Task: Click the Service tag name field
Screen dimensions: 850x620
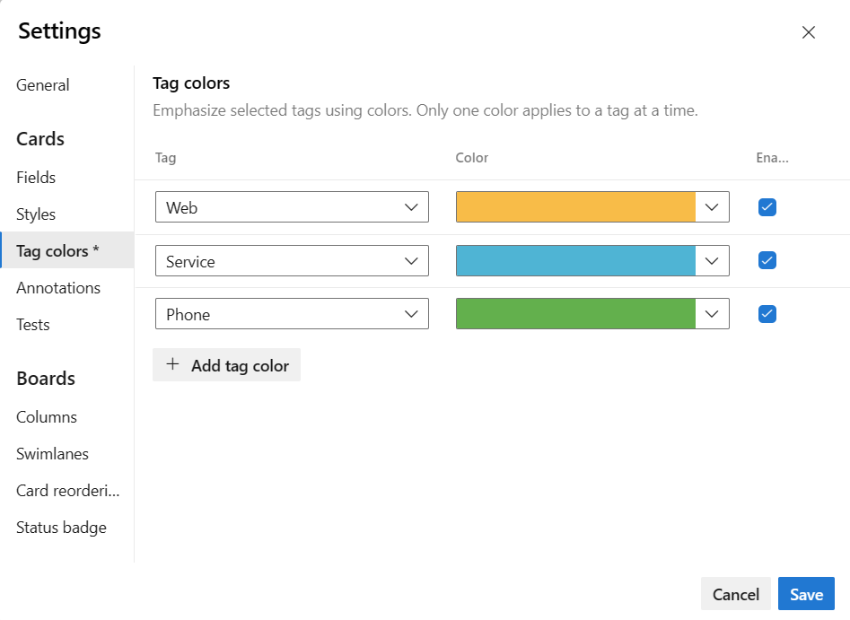Action: [292, 261]
